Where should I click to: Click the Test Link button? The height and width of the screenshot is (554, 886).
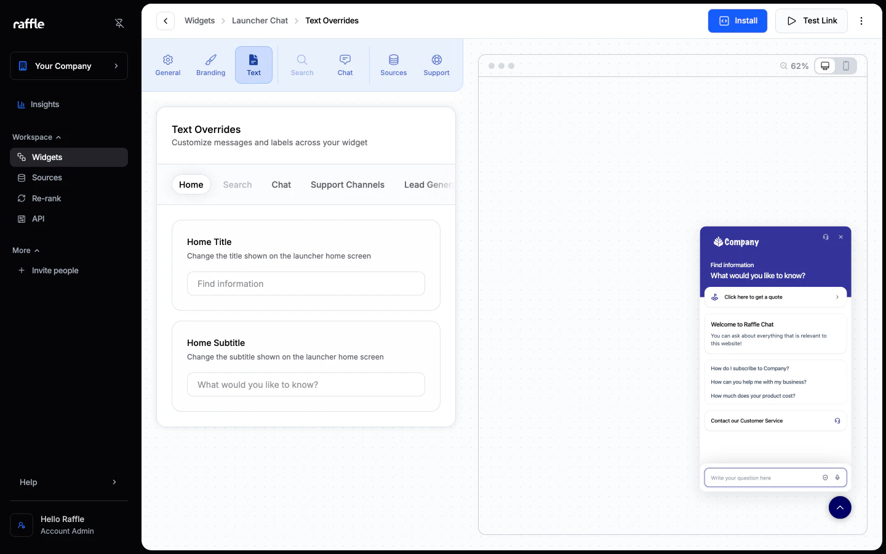pos(812,21)
